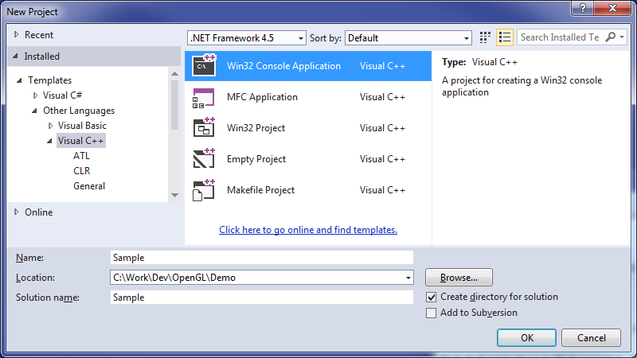This screenshot has height=358, width=637.
Task: Switch to medium icons list view
Action: tap(505, 37)
